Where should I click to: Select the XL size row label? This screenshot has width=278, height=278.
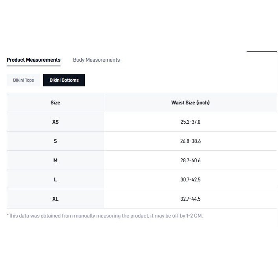coord(55,199)
